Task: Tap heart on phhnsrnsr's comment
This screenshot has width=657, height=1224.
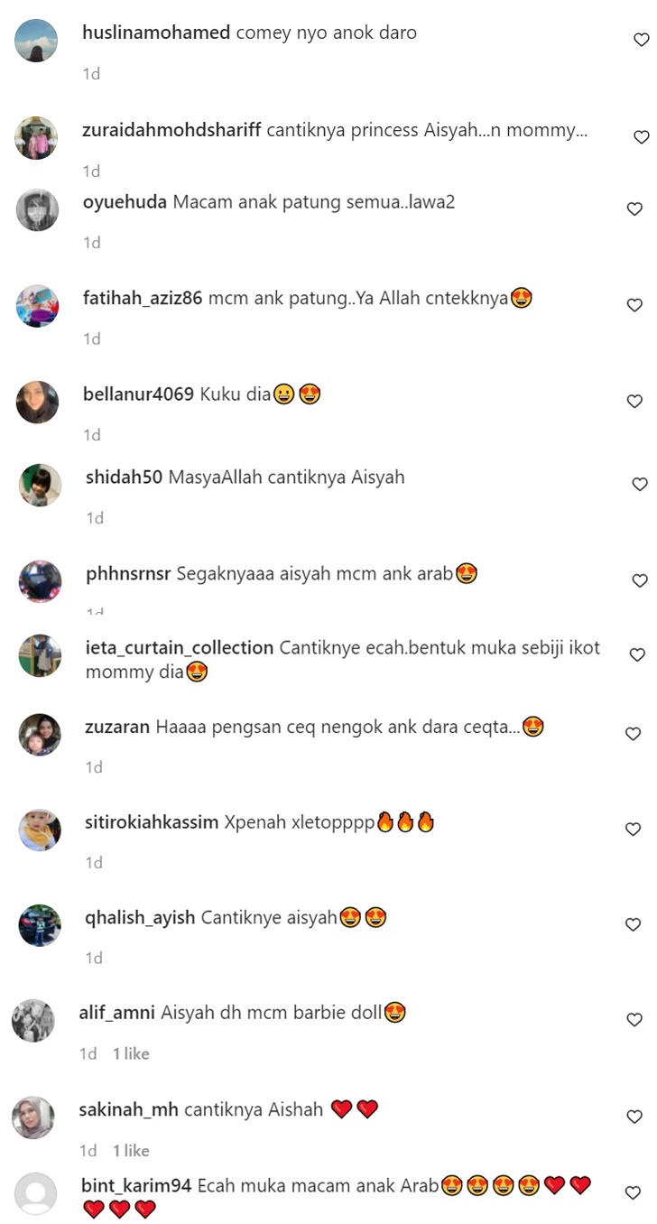Action: click(x=640, y=580)
